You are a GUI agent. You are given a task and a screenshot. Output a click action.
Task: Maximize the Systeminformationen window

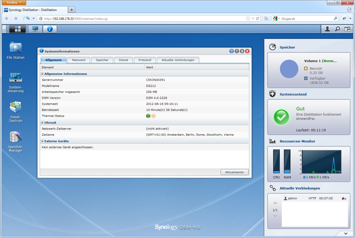pyautogui.click(x=242, y=51)
